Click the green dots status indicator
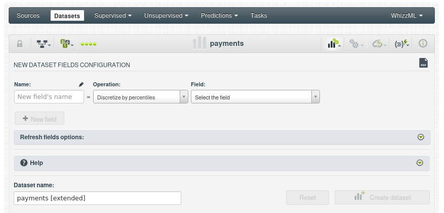This screenshot has height=213, width=444. (89, 44)
